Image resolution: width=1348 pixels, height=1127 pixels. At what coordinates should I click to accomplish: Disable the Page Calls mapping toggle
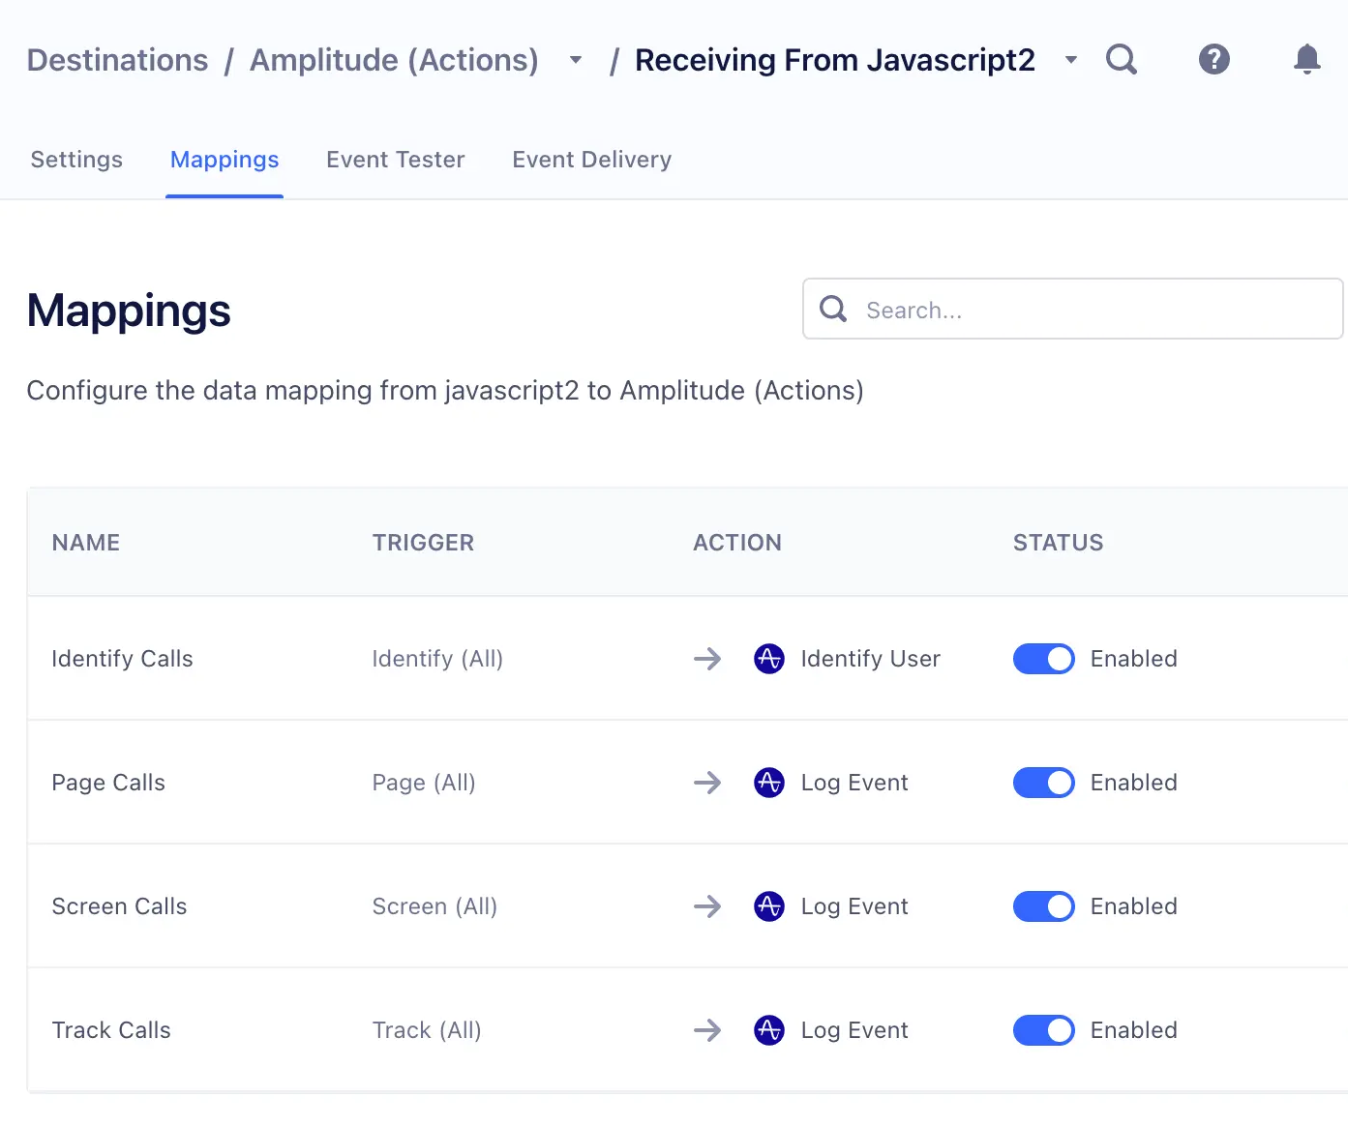(x=1044, y=783)
